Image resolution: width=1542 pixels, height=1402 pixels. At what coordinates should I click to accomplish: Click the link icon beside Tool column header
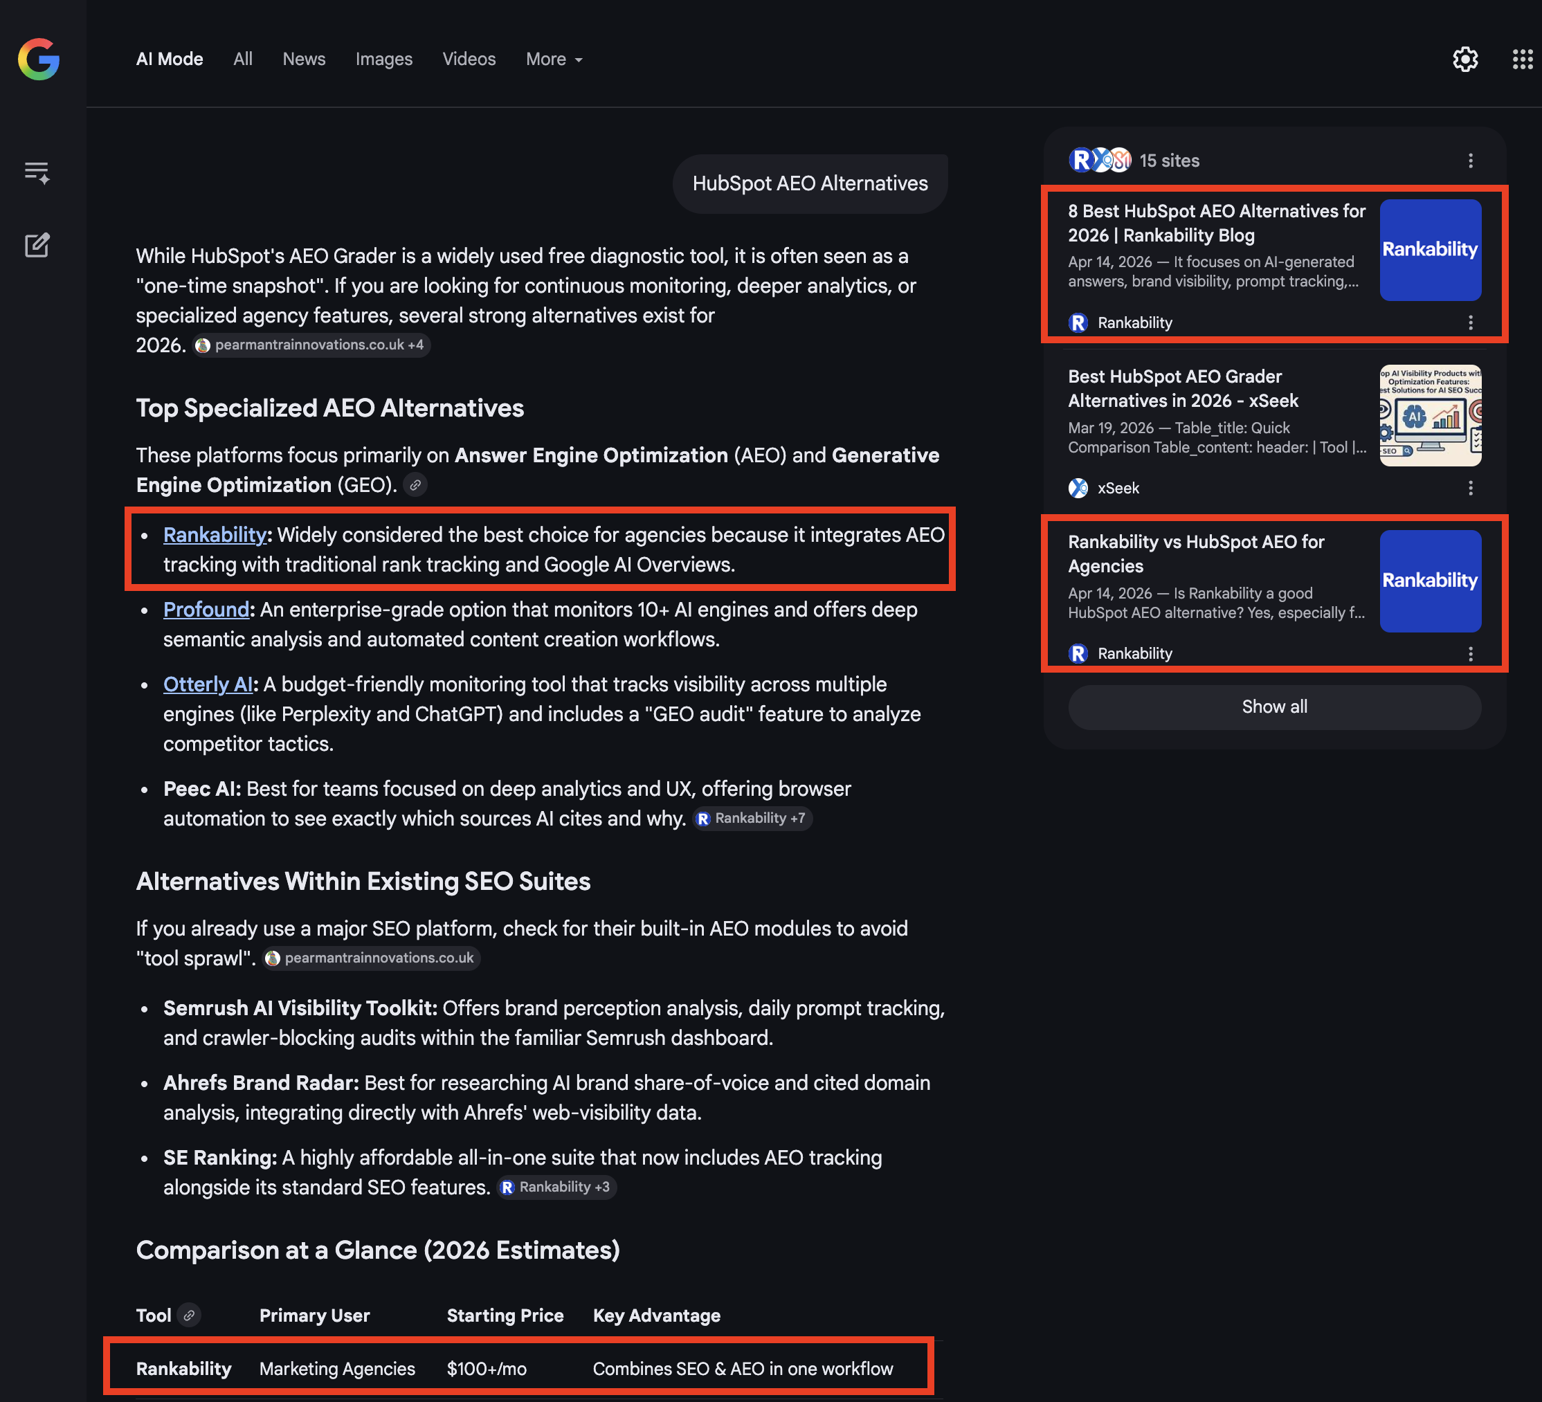point(189,1315)
